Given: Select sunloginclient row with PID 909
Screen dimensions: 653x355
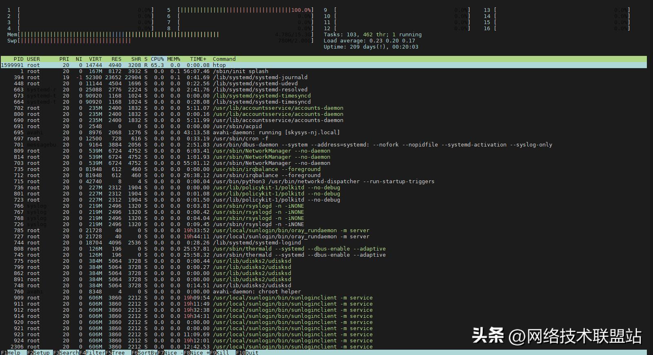Looking at the screenshot, I should click(324, 298).
